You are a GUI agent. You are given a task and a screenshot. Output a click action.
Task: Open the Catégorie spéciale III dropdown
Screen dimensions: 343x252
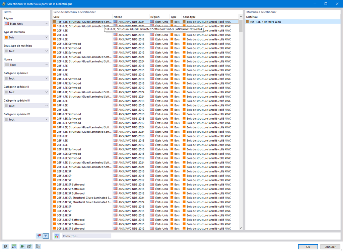click(26, 106)
